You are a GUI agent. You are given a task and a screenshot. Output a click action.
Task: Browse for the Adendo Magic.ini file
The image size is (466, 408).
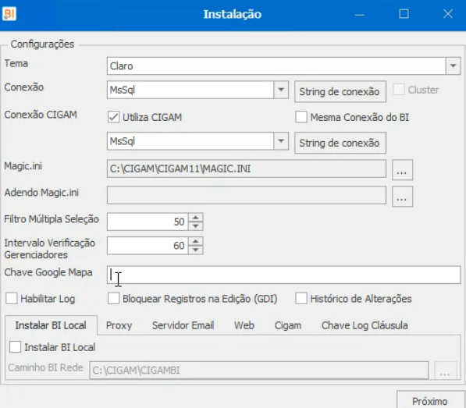click(x=402, y=197)
